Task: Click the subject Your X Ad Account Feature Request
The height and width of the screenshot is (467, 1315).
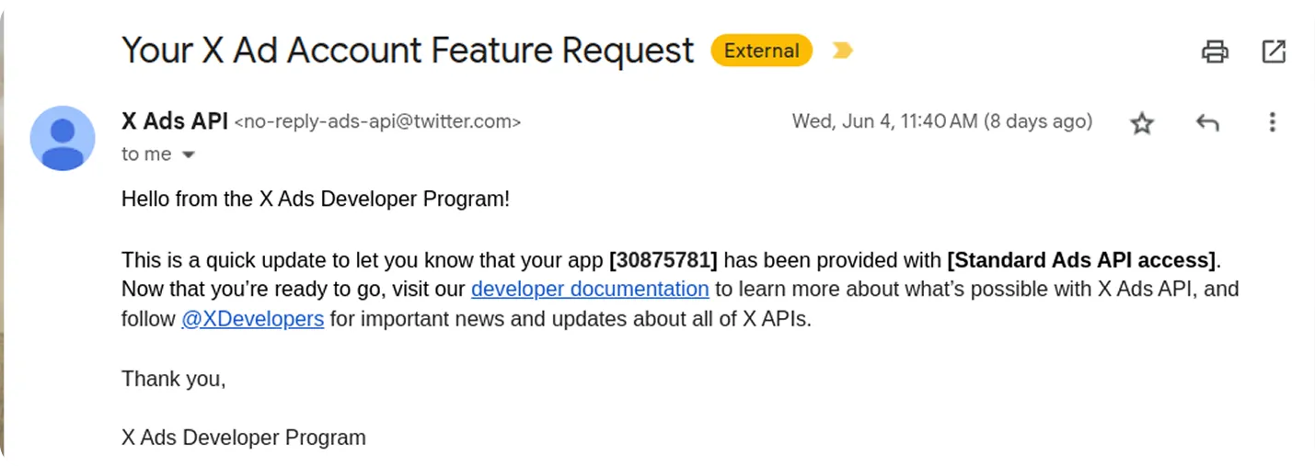Action: [x=408, y=50]
